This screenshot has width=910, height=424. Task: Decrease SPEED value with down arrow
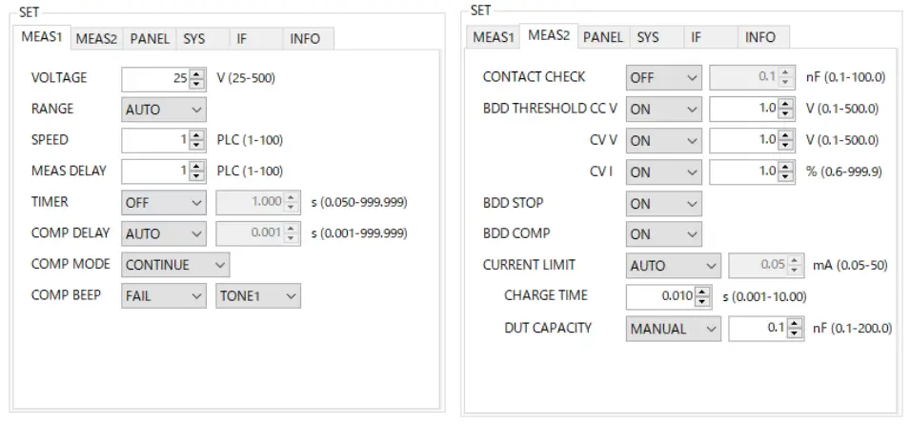(197, 145)
